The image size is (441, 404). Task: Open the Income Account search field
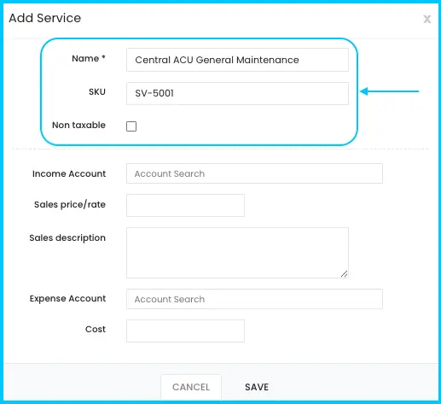pos(254,173)
